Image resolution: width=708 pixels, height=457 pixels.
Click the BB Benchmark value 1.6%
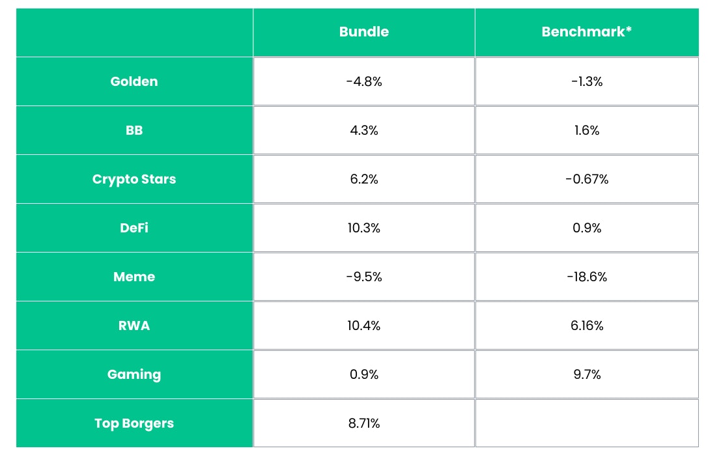[586, 130]
